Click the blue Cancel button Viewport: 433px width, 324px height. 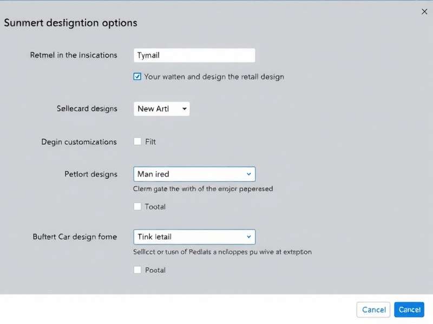click(409, 309)
